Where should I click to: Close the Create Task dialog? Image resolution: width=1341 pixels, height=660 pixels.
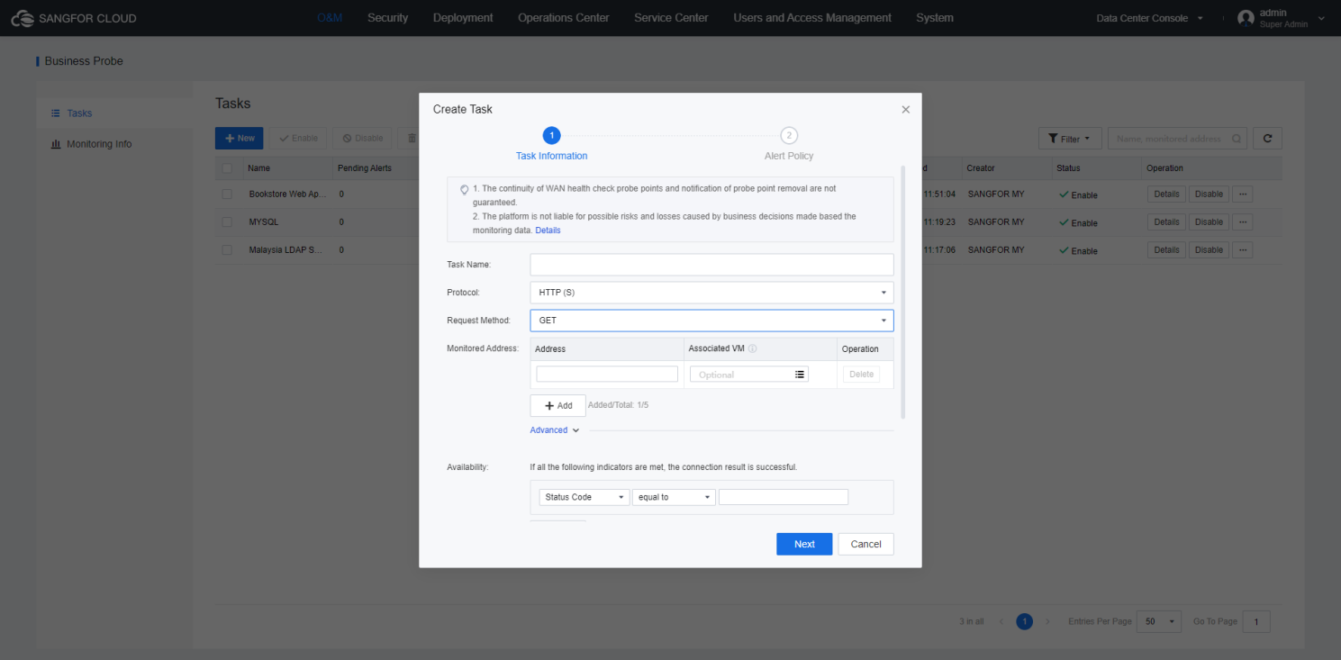pos(906,110)
